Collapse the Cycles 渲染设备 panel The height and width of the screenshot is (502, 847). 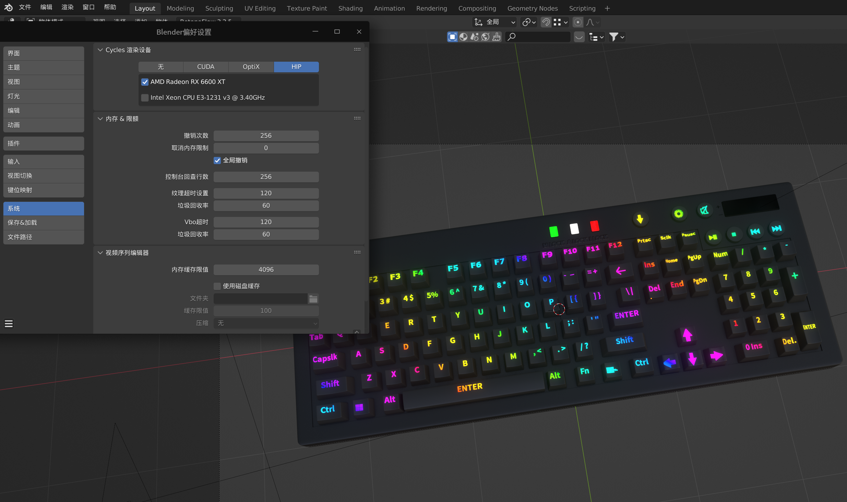(x=100, y=50)
